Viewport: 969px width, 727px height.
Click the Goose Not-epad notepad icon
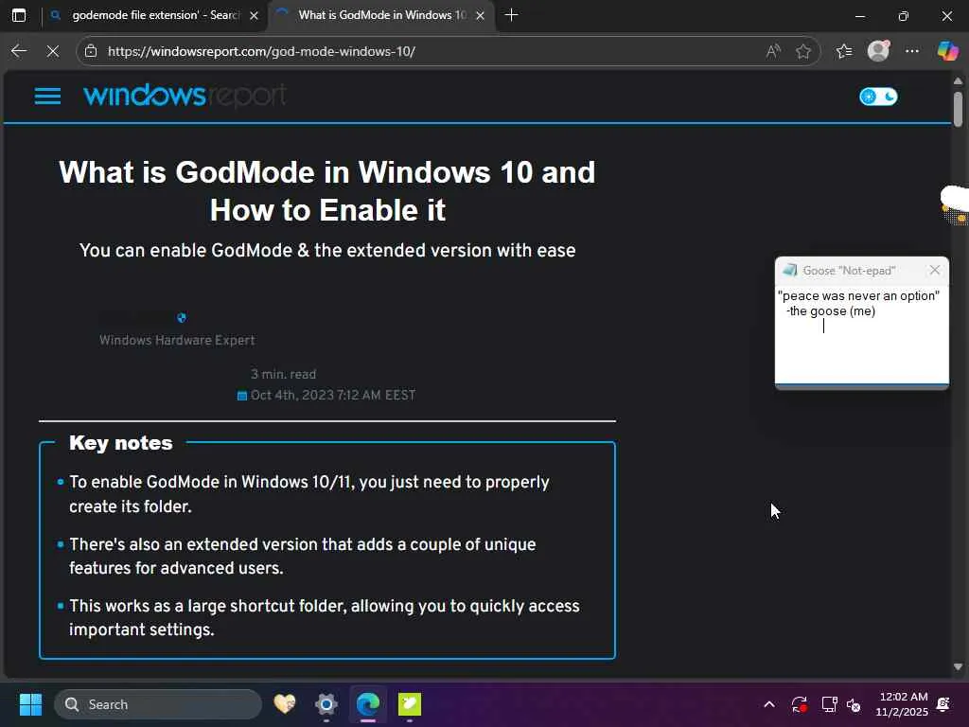(790, 270)
